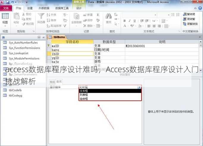Click the 全部刷新 (Refresh All) icon

[x=76, y=17]
